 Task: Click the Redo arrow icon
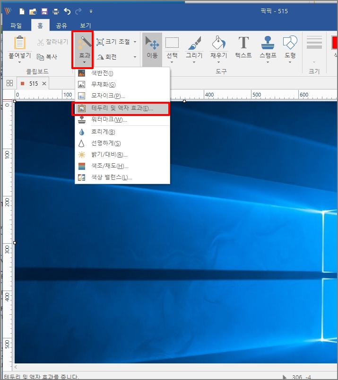(x=78, y=11)
